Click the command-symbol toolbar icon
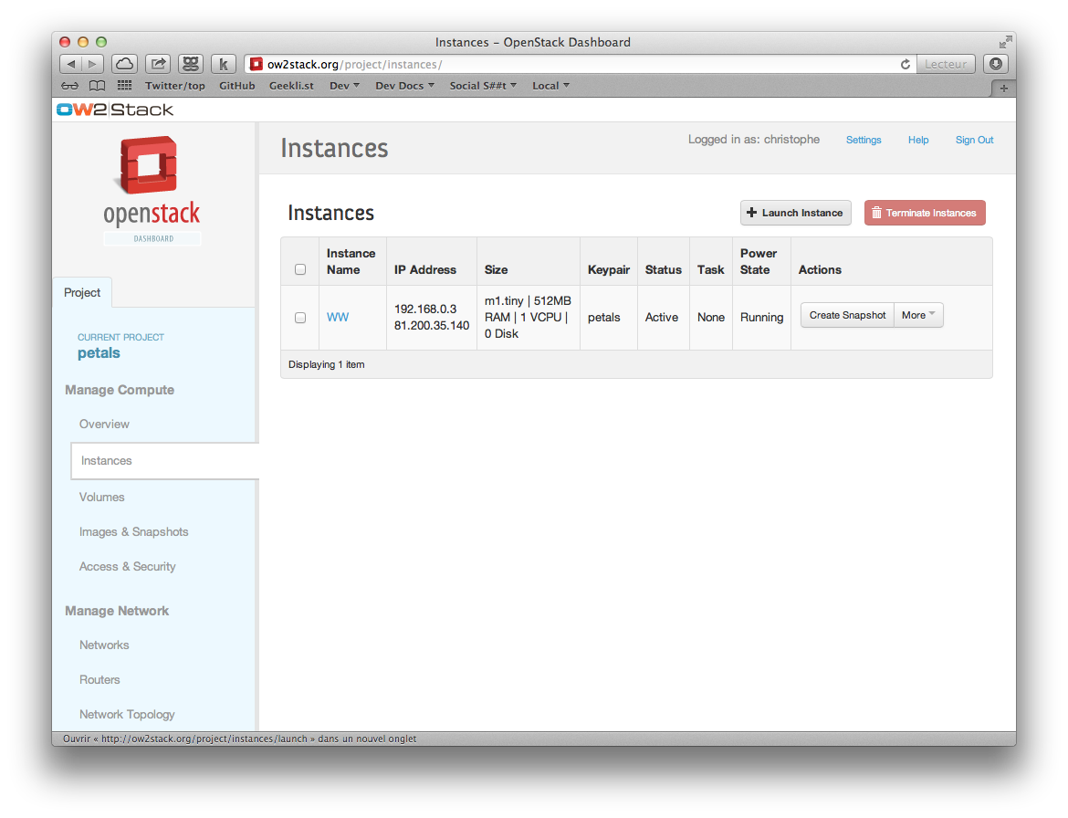 [x=191, y=64]
